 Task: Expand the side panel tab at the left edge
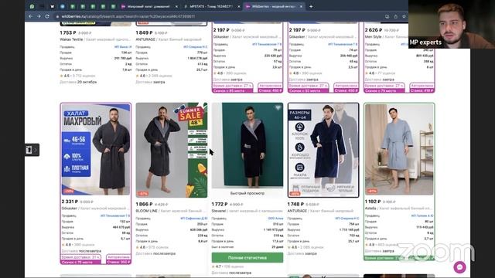tap(32, 150)
